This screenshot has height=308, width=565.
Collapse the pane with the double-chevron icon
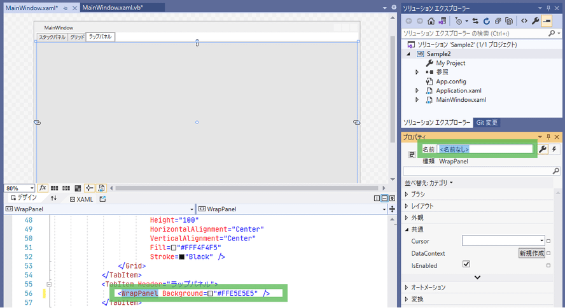point(392,199)
